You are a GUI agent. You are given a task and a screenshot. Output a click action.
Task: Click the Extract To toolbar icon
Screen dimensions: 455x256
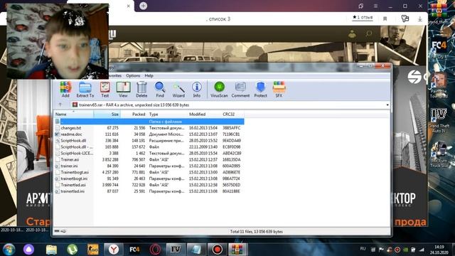coord(85,90)
